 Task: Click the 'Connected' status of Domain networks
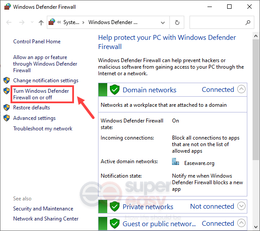(218, 90)
